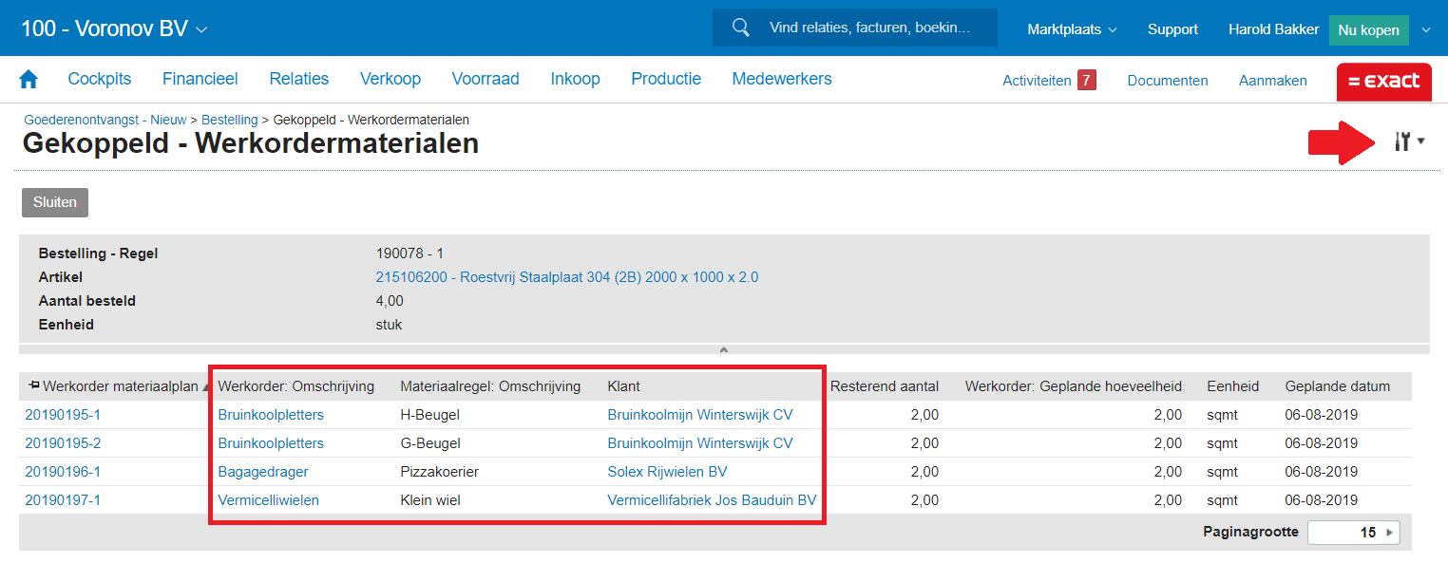Image resolution: width=1448 pixels, height=563 pixels.
Task: Sort by Werkorder: Geplande hoeveelheid header
Action: 1074,386
